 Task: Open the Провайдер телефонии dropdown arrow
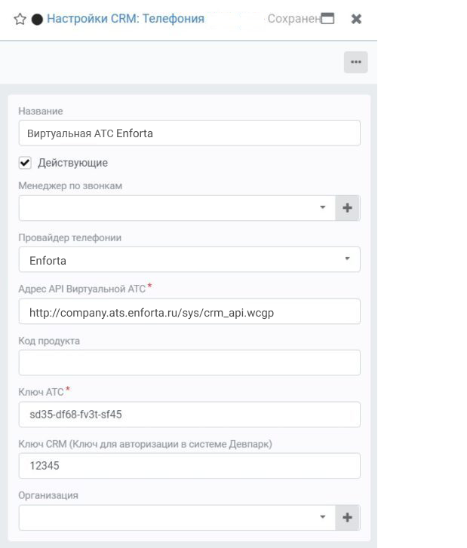(347, 259)
